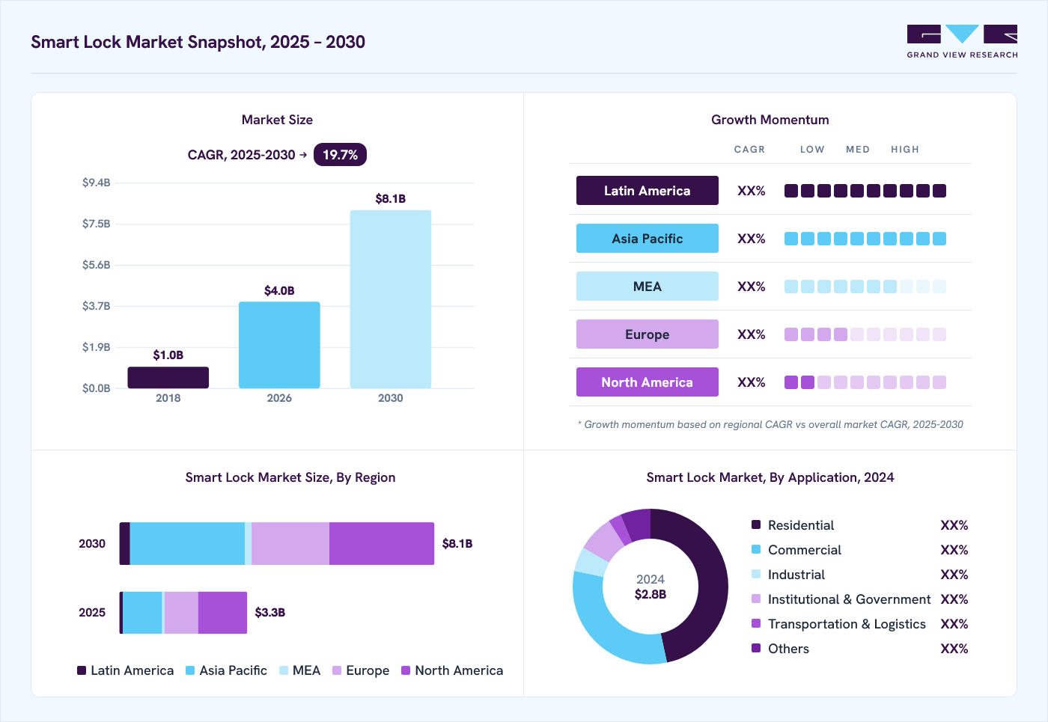Select the 2026 market size bar
The height and width of the screenshot is (722, 1048).
[279, 345]
